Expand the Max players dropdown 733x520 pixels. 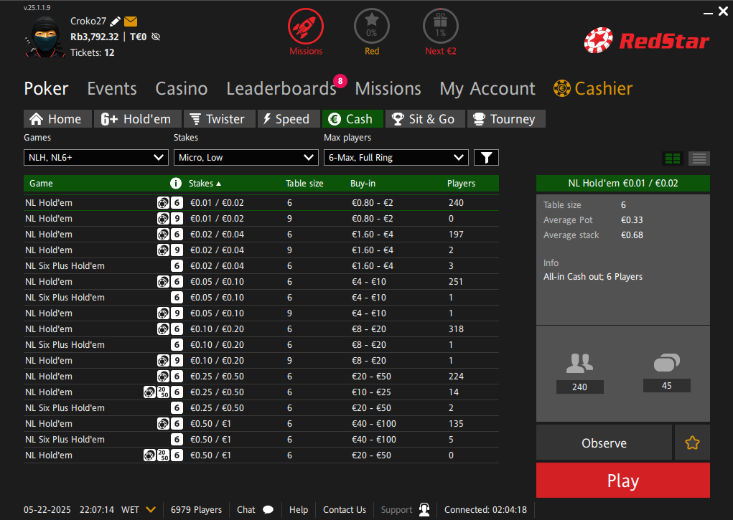[x=396, y=158]
